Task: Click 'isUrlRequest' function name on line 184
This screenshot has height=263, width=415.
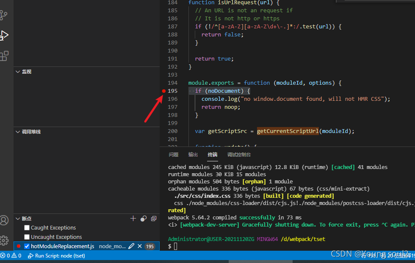Action: pos(237,3)
